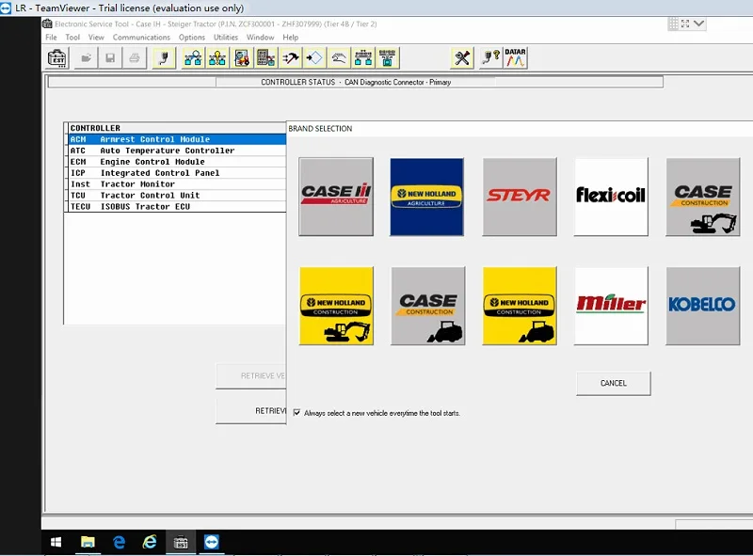Choose Case Construction with excavator tile
The height and width of the screenshot is (556, 753).
point(702,197)
